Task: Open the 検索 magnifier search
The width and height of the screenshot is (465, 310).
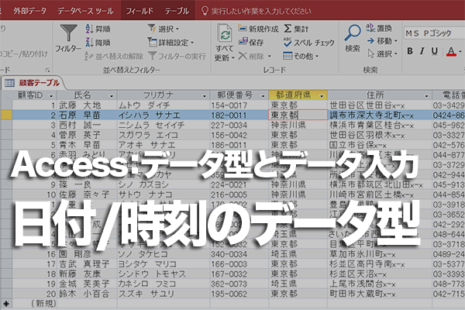Action: click(x=353, y=38)
